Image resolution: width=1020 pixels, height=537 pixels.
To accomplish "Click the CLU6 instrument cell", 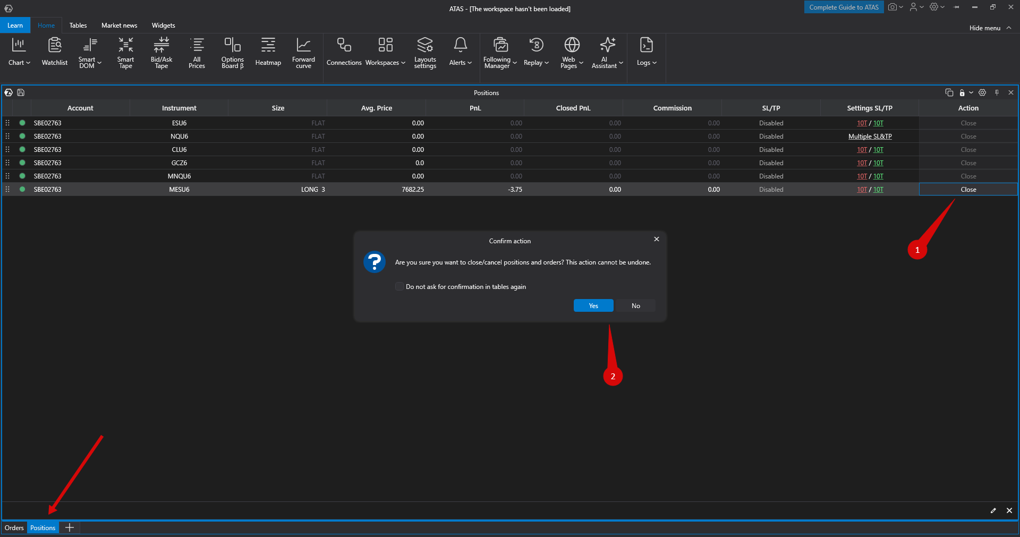I will (179, 149).
